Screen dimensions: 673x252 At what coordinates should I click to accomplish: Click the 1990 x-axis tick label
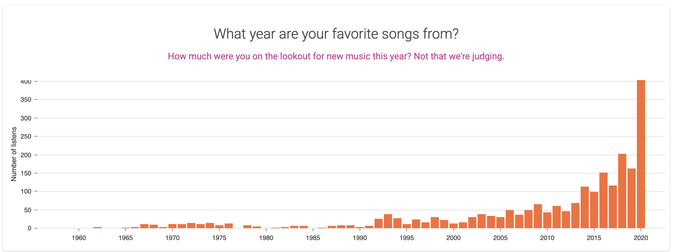click(x=360, y=238)
